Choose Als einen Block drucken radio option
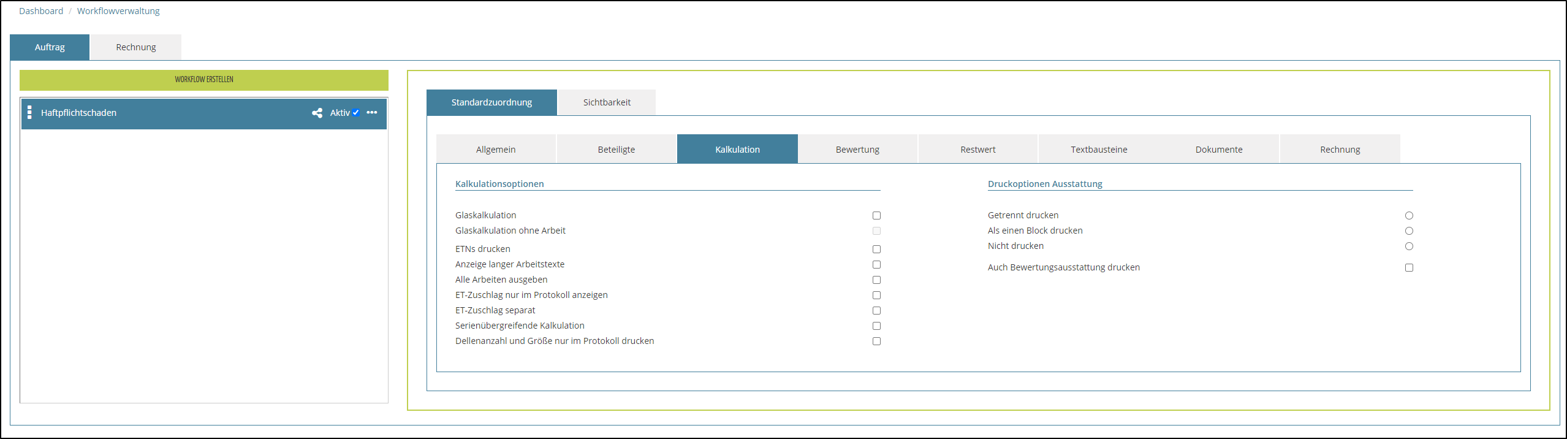Image resolution: width=1567 pixels, height=439 pixels. pos(1409,231)
